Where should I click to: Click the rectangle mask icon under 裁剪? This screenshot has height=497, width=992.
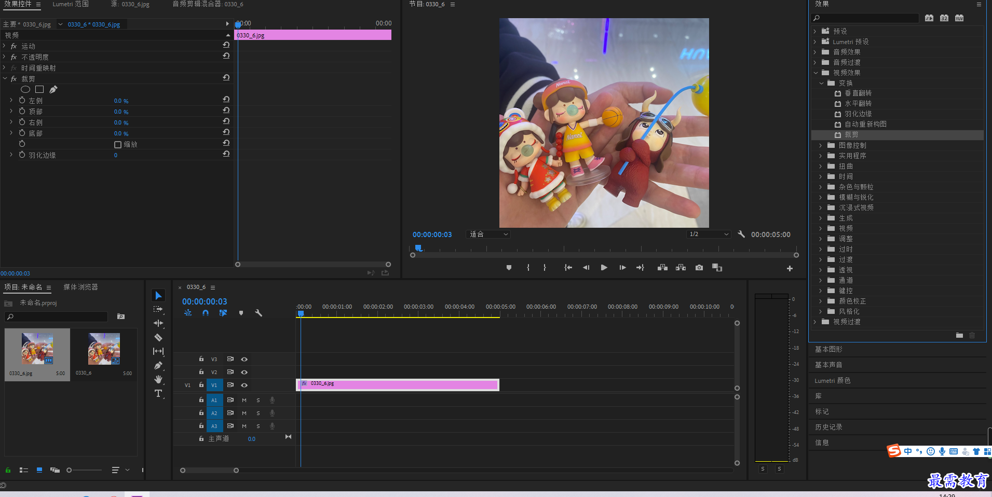(39, 89)
